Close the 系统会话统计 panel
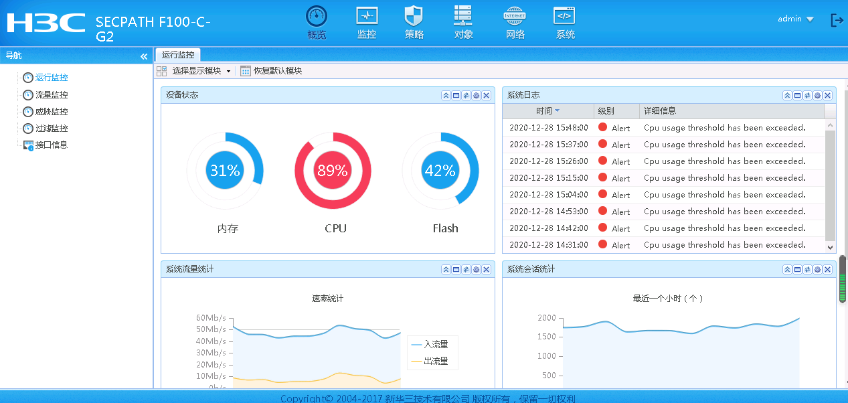The width and height of the screenshot is (848, 403). [x=828, y=270]
